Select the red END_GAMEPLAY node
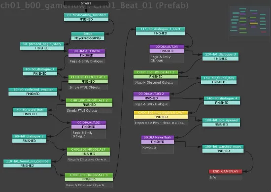Image resolution: width=271 pixels, height=192 pixels. pos(225,171)
